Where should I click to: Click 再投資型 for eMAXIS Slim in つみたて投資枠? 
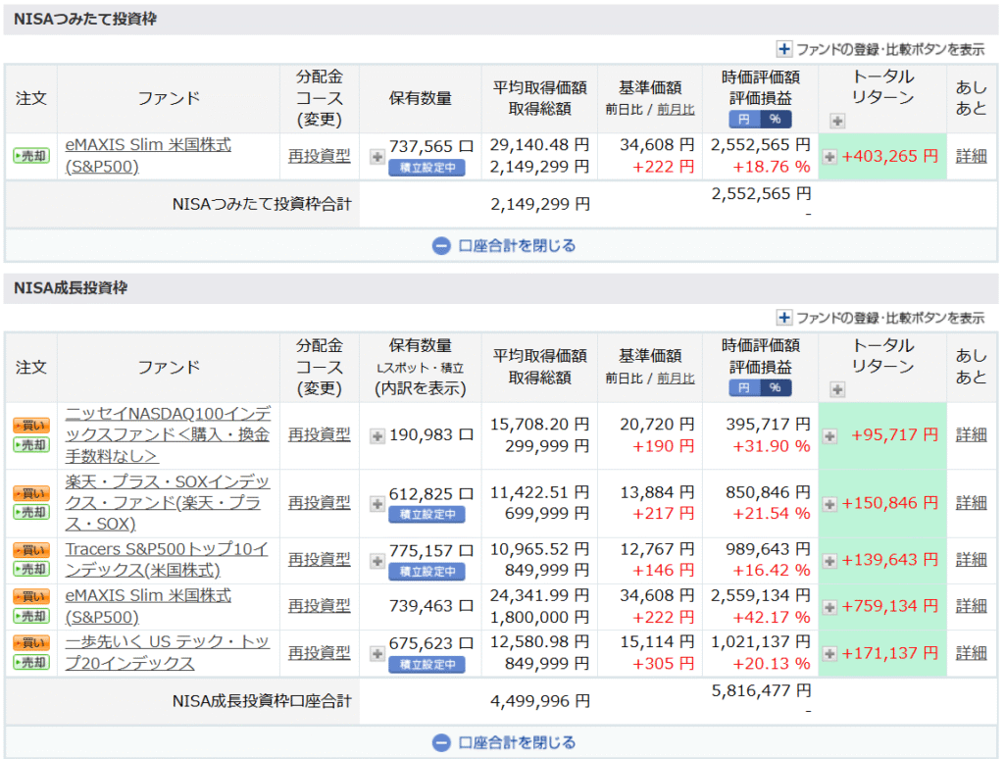coord(319,156)
